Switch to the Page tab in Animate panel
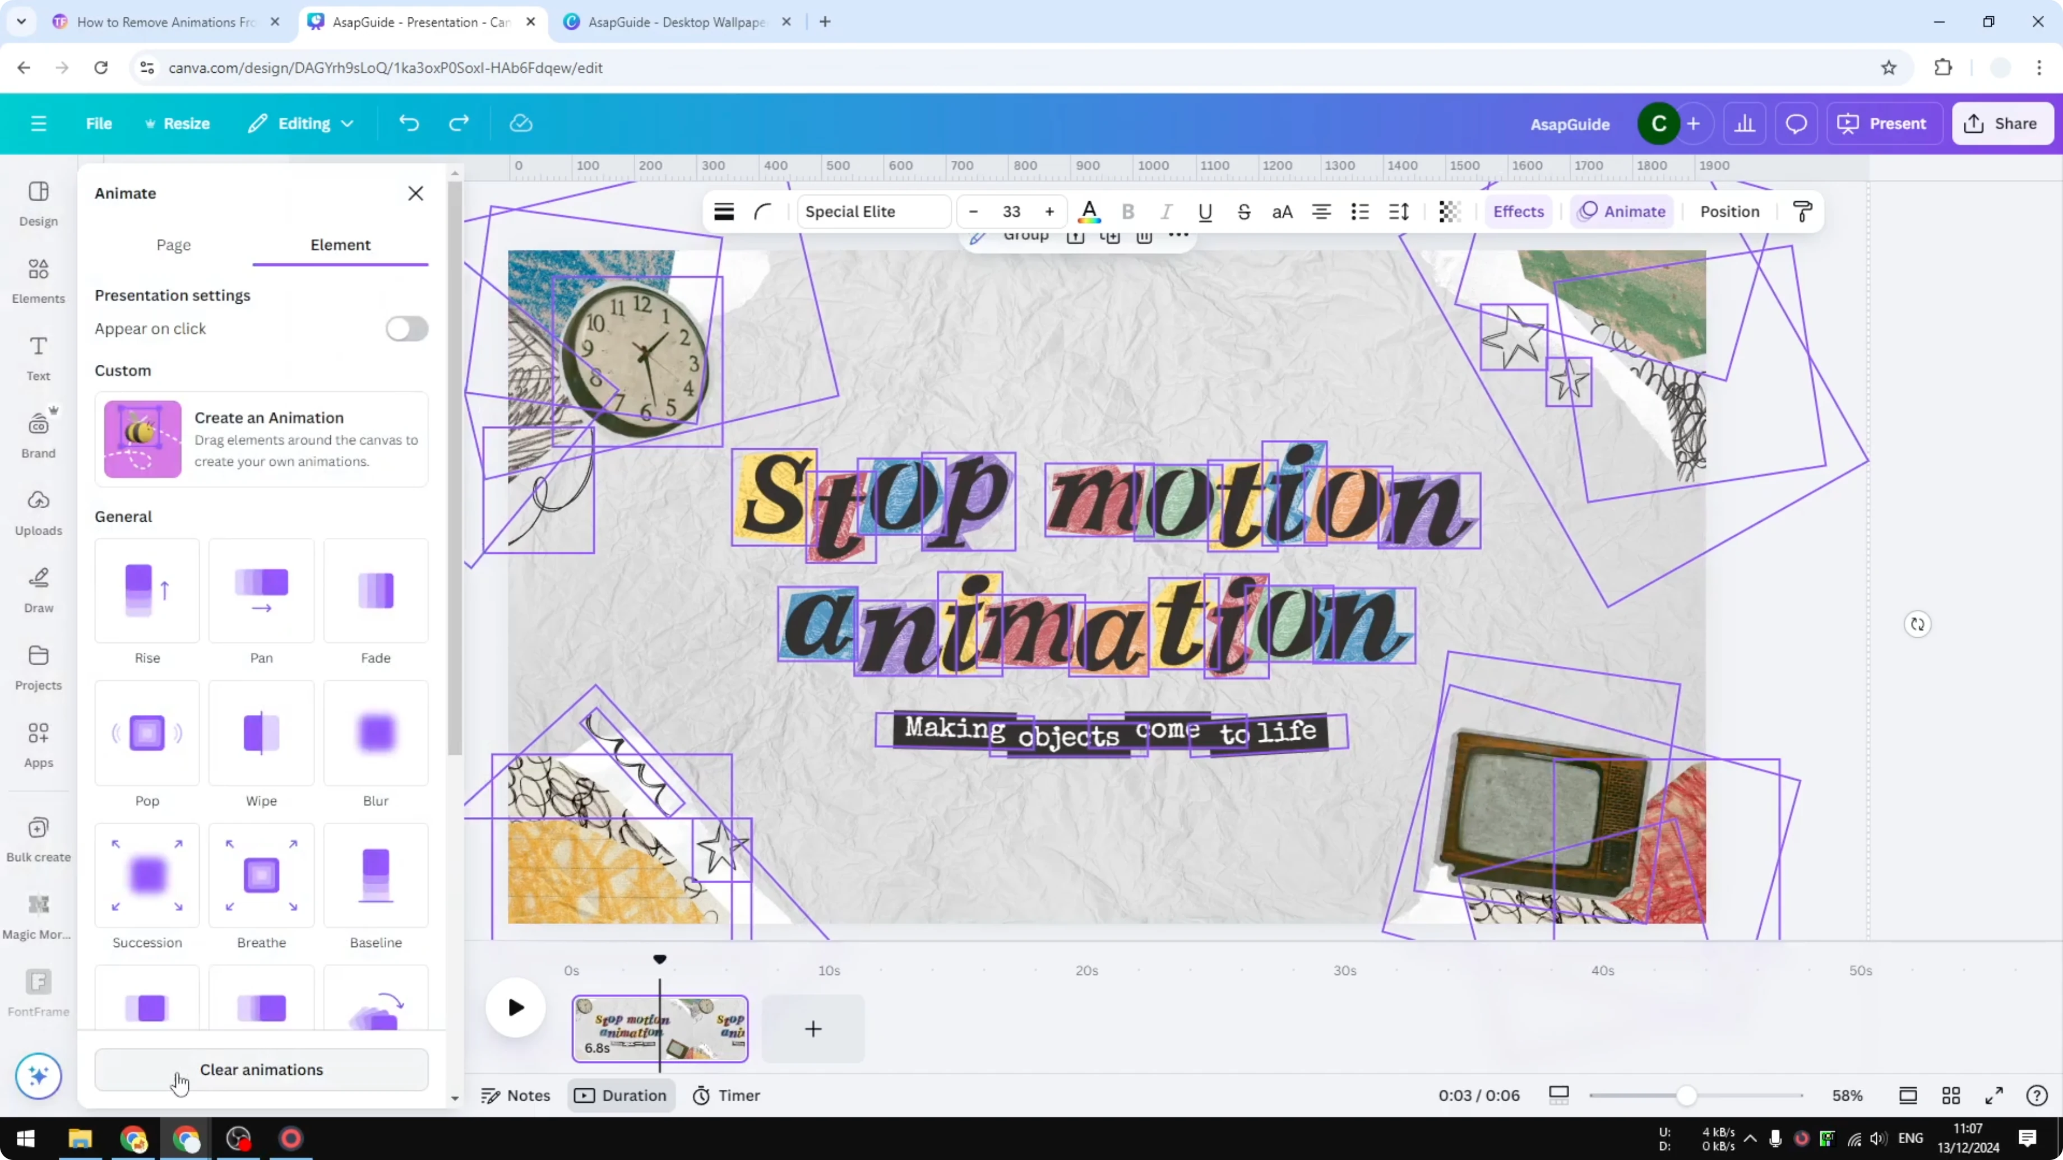 (173, 245)
